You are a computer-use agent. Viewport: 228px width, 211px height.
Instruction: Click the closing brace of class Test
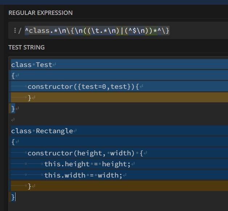point(13,108)
